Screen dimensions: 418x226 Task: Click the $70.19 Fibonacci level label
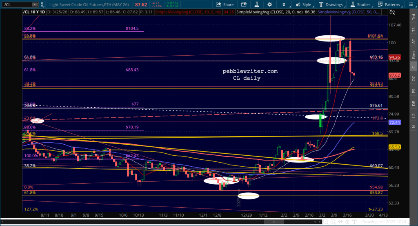click(132, 127)
